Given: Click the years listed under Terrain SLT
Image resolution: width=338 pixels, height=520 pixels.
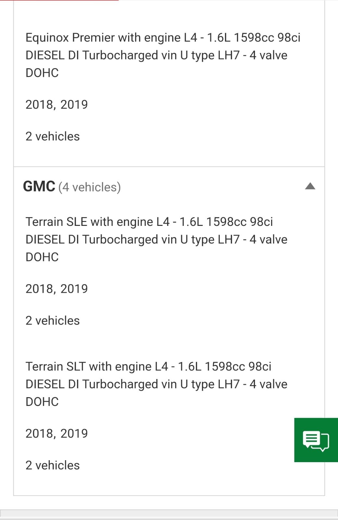Looking at the screenshot, I should [x=56, y=434].
